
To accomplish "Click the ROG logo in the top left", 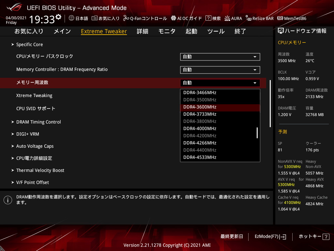I will (x=14, y=7).
